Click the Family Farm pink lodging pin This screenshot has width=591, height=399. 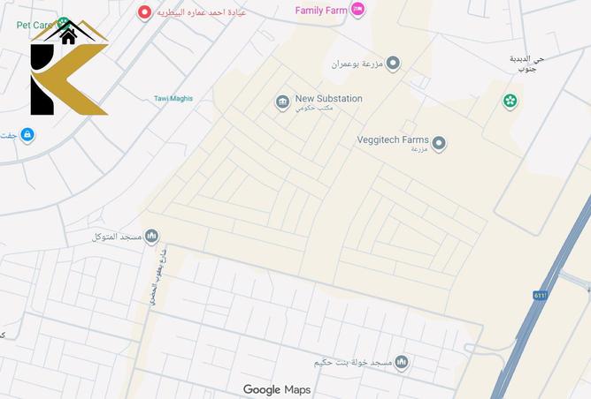click(x=357, y=10)
